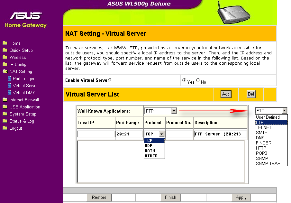
Task: Click the Virtual DMZ page icon
Action: coord(9,93)
